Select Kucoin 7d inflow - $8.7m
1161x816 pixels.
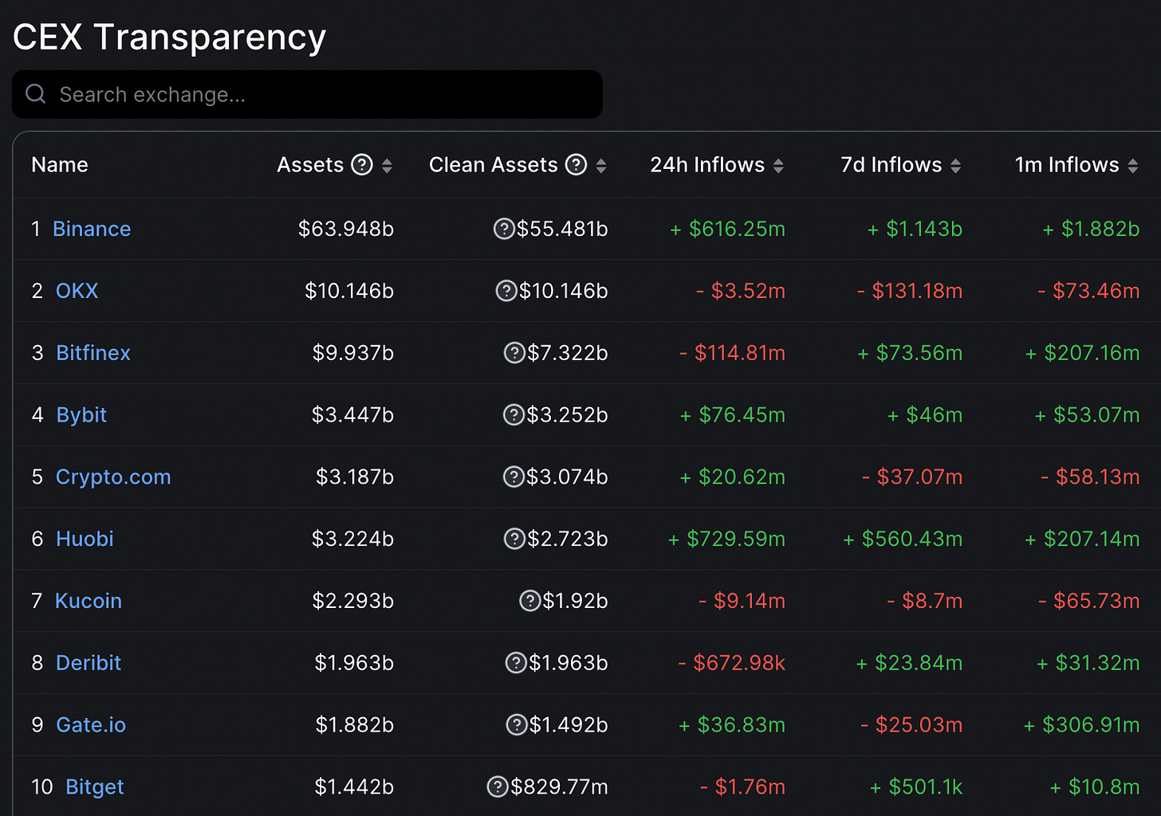[925, 601]
